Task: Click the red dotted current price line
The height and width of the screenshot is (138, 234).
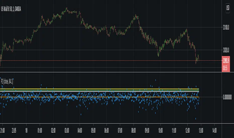Action: click(x=100, y=60)
